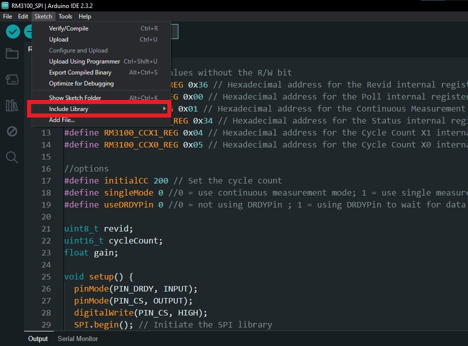Screen dimensions: 468x346
Task: Click the uint8_t type keyword
Action: click(x=81, y=228)
